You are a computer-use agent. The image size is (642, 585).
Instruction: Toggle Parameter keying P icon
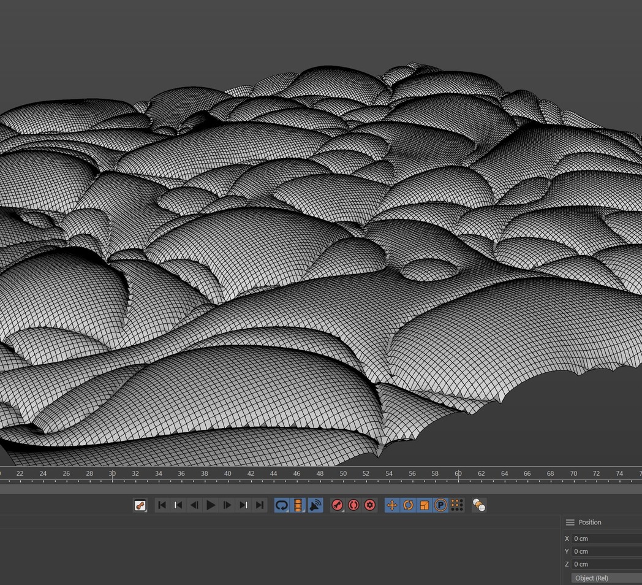point(440,505)
